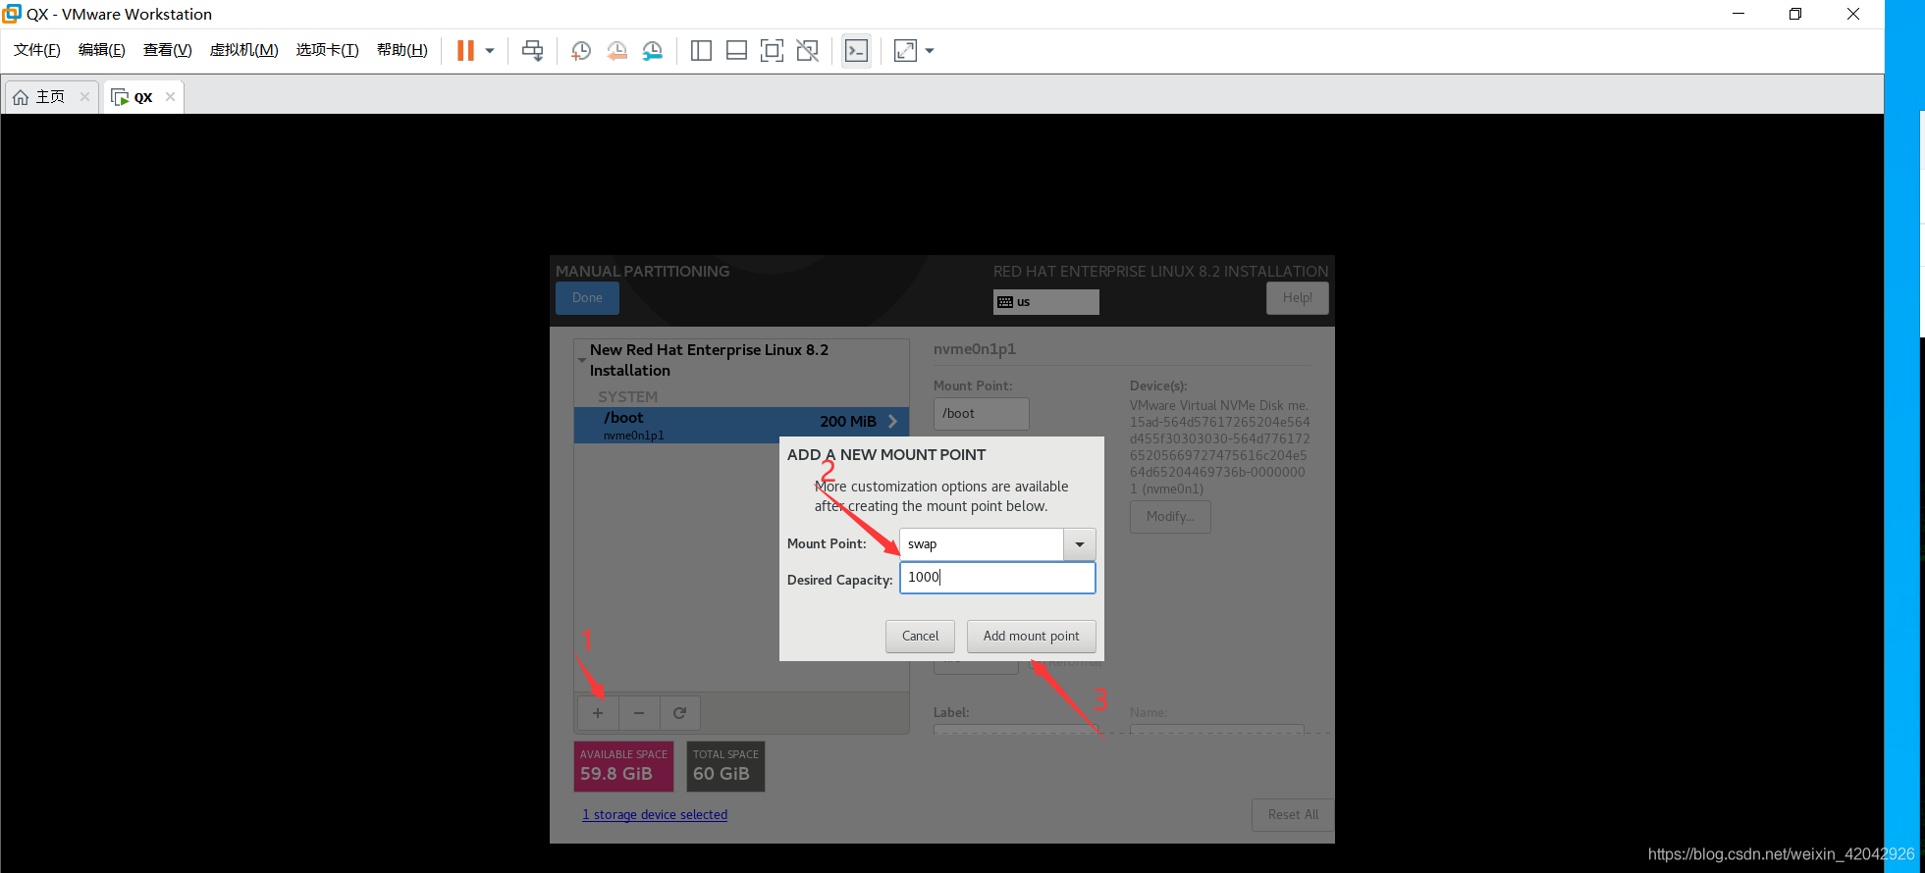
Task: Switch to Unity mode icon
Action: (x=807, y=50)
